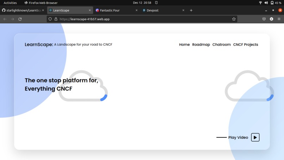This screenshot has height=160, width=284.
Task: Close the Fantastic Four tab
Action: pos(137,10)
